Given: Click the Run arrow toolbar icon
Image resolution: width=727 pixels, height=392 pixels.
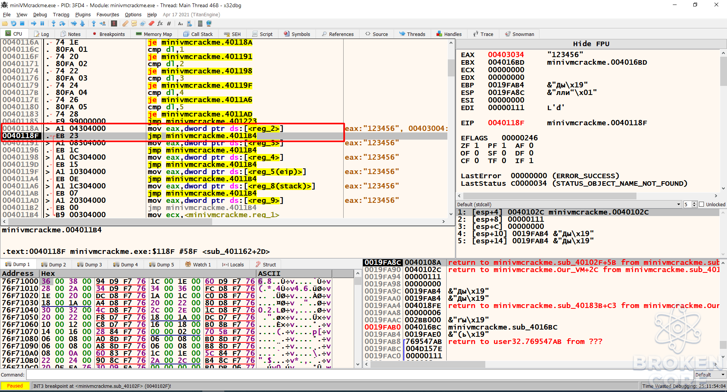Looking at the screenshot, I should click(x=34, y=23).
